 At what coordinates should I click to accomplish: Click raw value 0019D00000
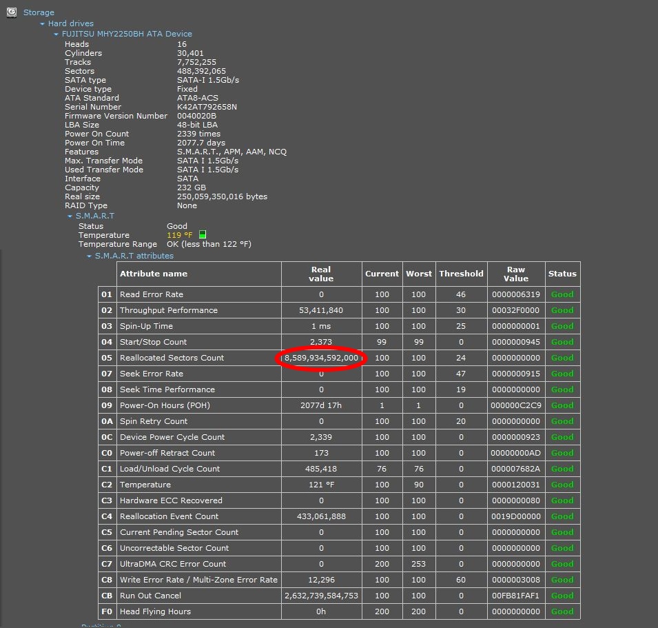click(x=516, y=516)
